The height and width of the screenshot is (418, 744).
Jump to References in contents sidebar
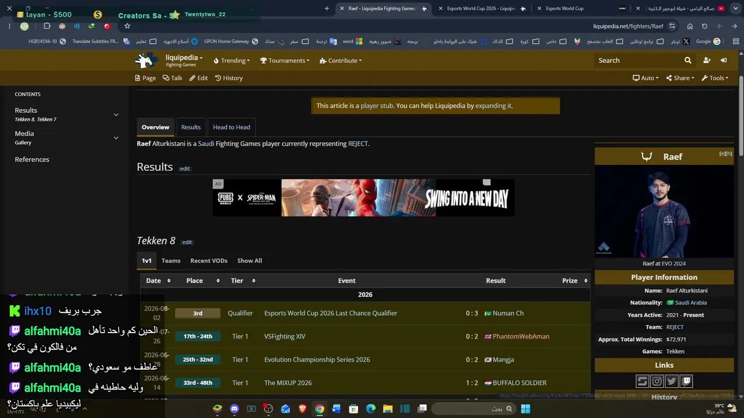tap(32, 160)
